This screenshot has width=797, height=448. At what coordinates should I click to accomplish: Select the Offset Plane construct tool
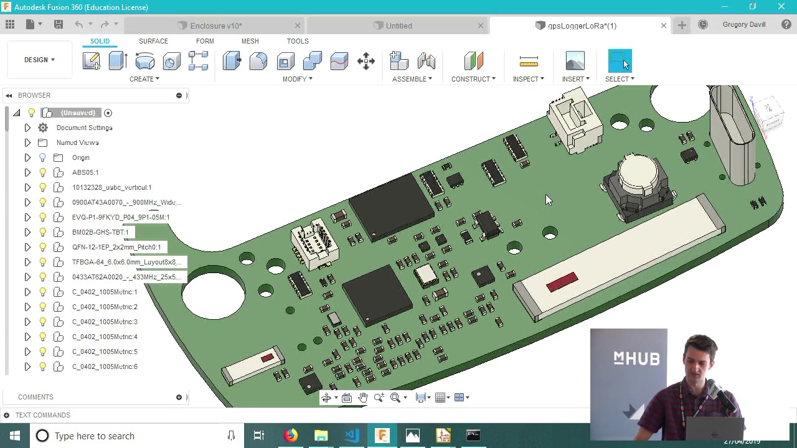(473, 61)
